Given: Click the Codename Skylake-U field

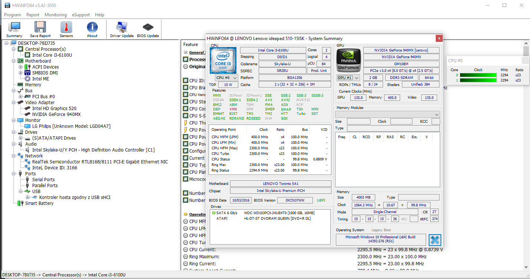Looking at the screenshot, I should 282,64.
